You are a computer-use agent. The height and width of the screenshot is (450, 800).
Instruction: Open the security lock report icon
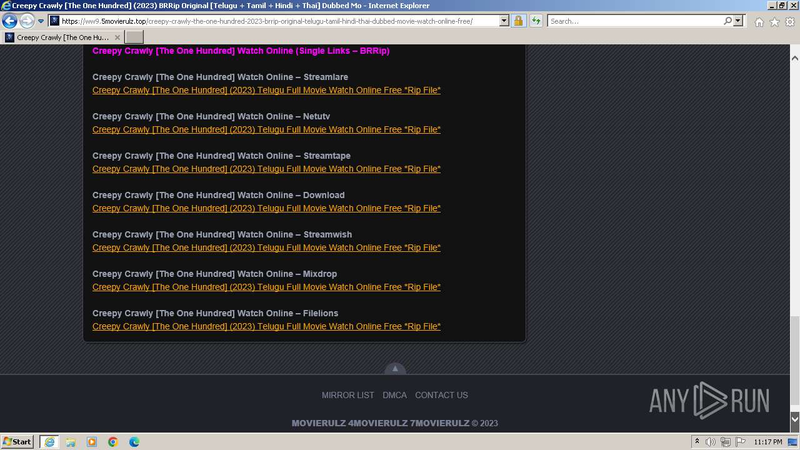click(x=519, y=21)
